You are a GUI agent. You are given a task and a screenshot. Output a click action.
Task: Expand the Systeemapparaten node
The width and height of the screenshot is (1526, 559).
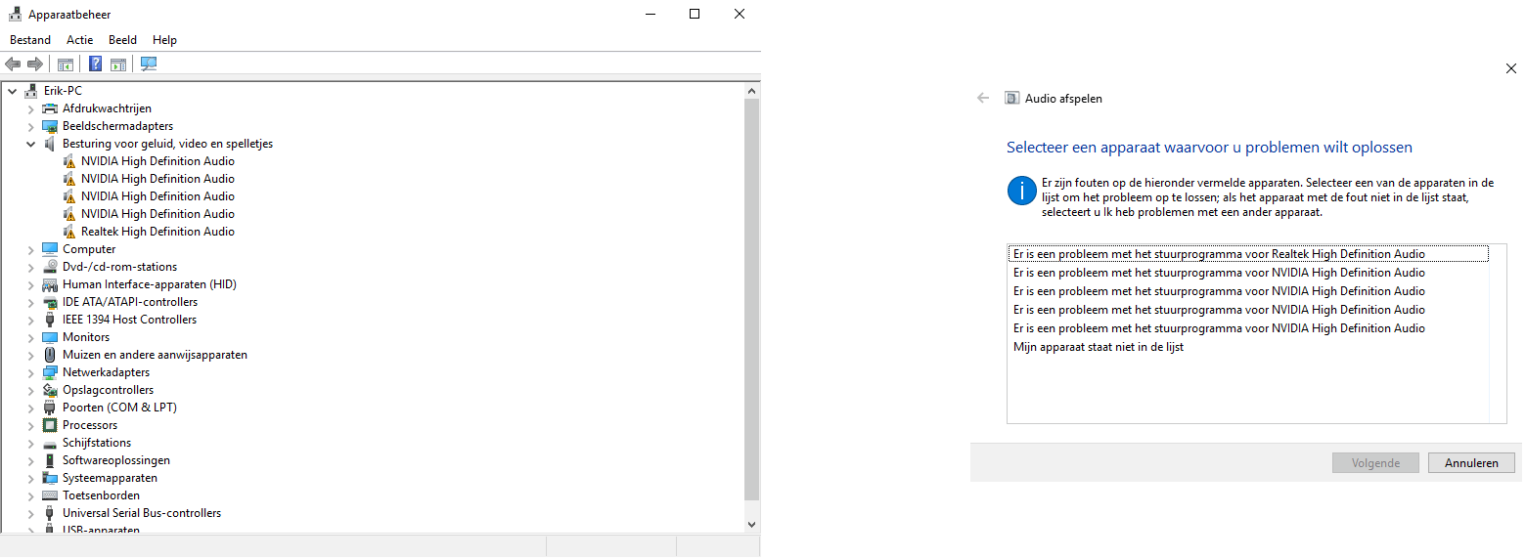click(x=30, y=478)
